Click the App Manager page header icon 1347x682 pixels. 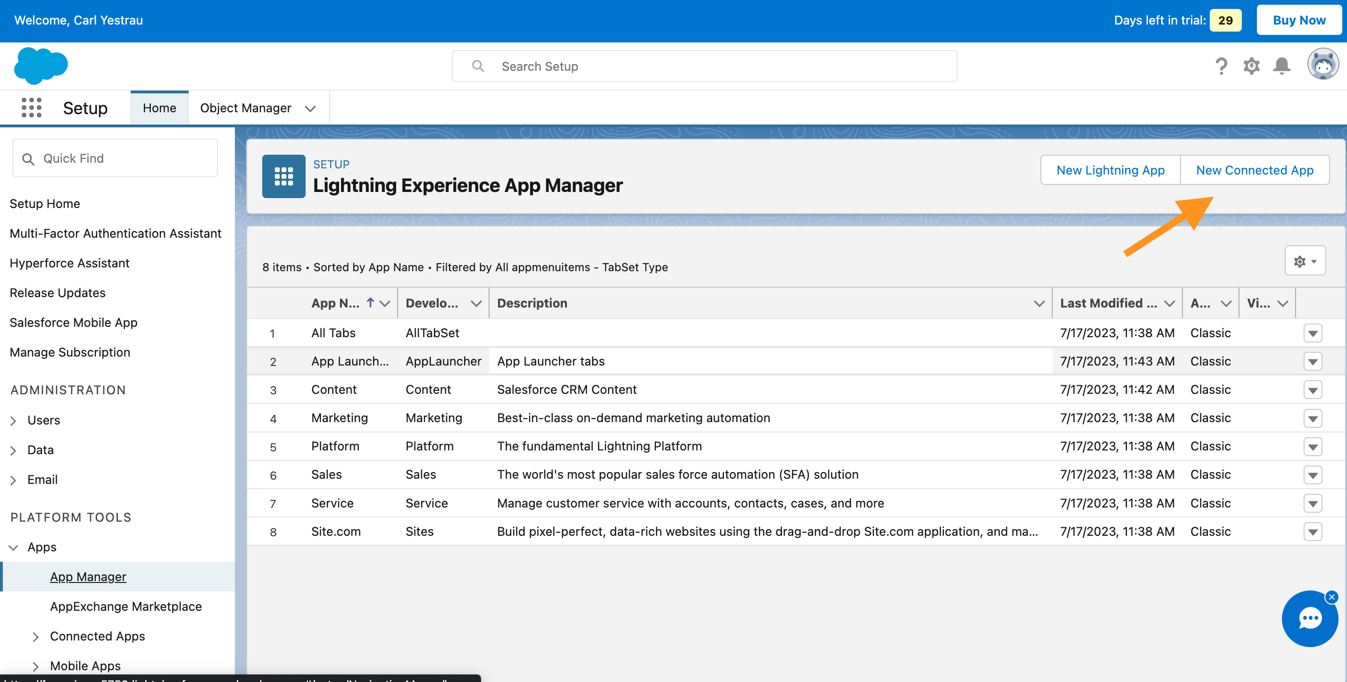[x=283, y=176]
